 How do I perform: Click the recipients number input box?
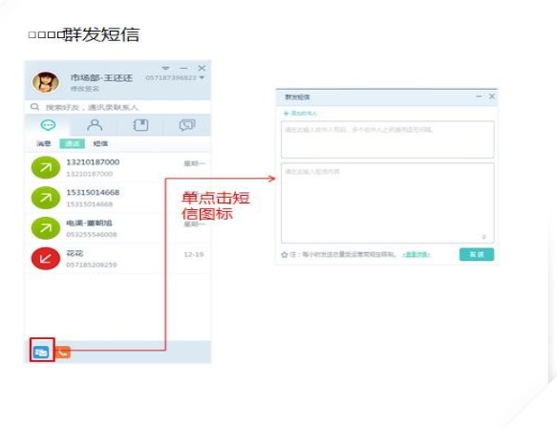[x=388, y=139]
